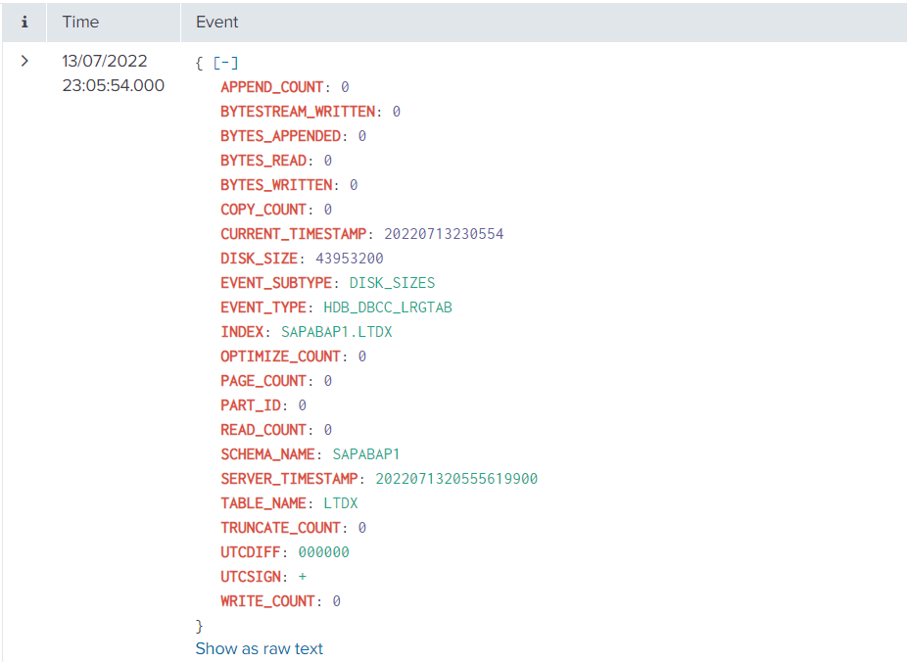
Task: Click the APPEND_COUNT field key
Action: [x=271, y=87]
